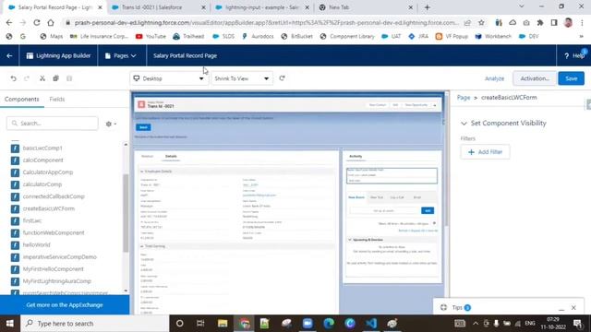This screenshot has width=591, height=332.
Task: Open the Chrome extensions puzzle icon
Action: click(x=540, y=22)
